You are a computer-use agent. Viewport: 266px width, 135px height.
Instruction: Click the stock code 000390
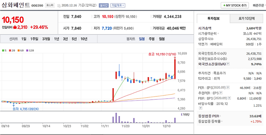(37, 6)
